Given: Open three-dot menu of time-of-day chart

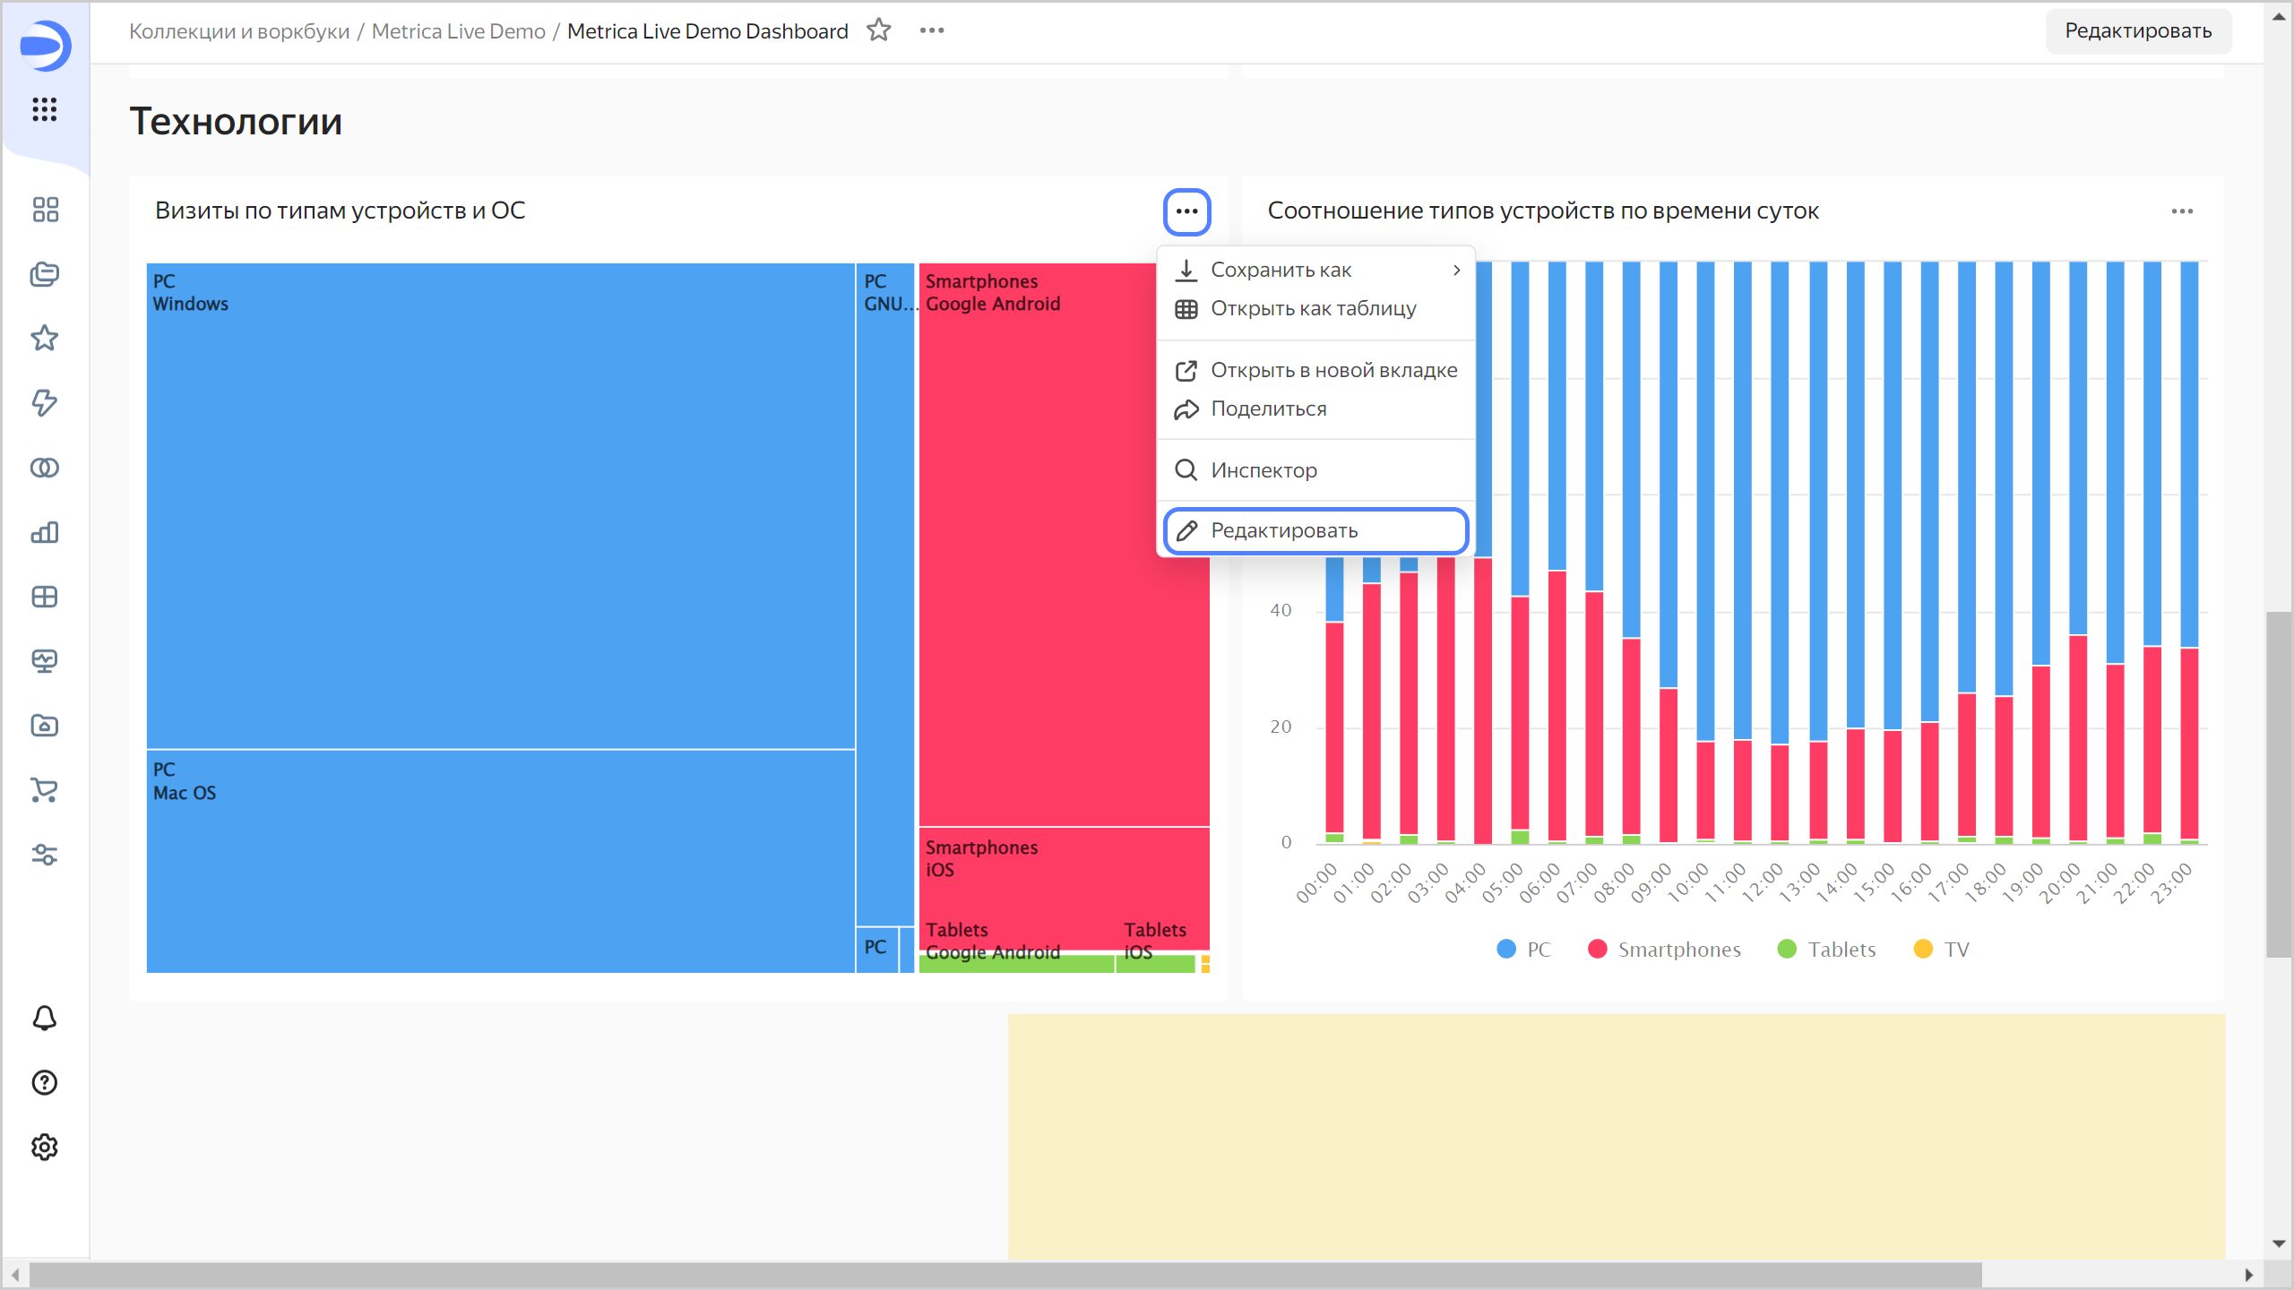Looking at the screenshot, I should click(x=2182, y=211).
